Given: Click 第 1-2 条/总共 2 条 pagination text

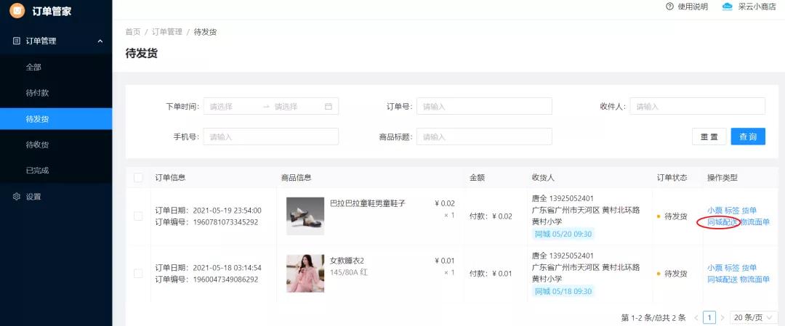Looking at the screenshot, I should pyautogui.click(x=653, y=317).
